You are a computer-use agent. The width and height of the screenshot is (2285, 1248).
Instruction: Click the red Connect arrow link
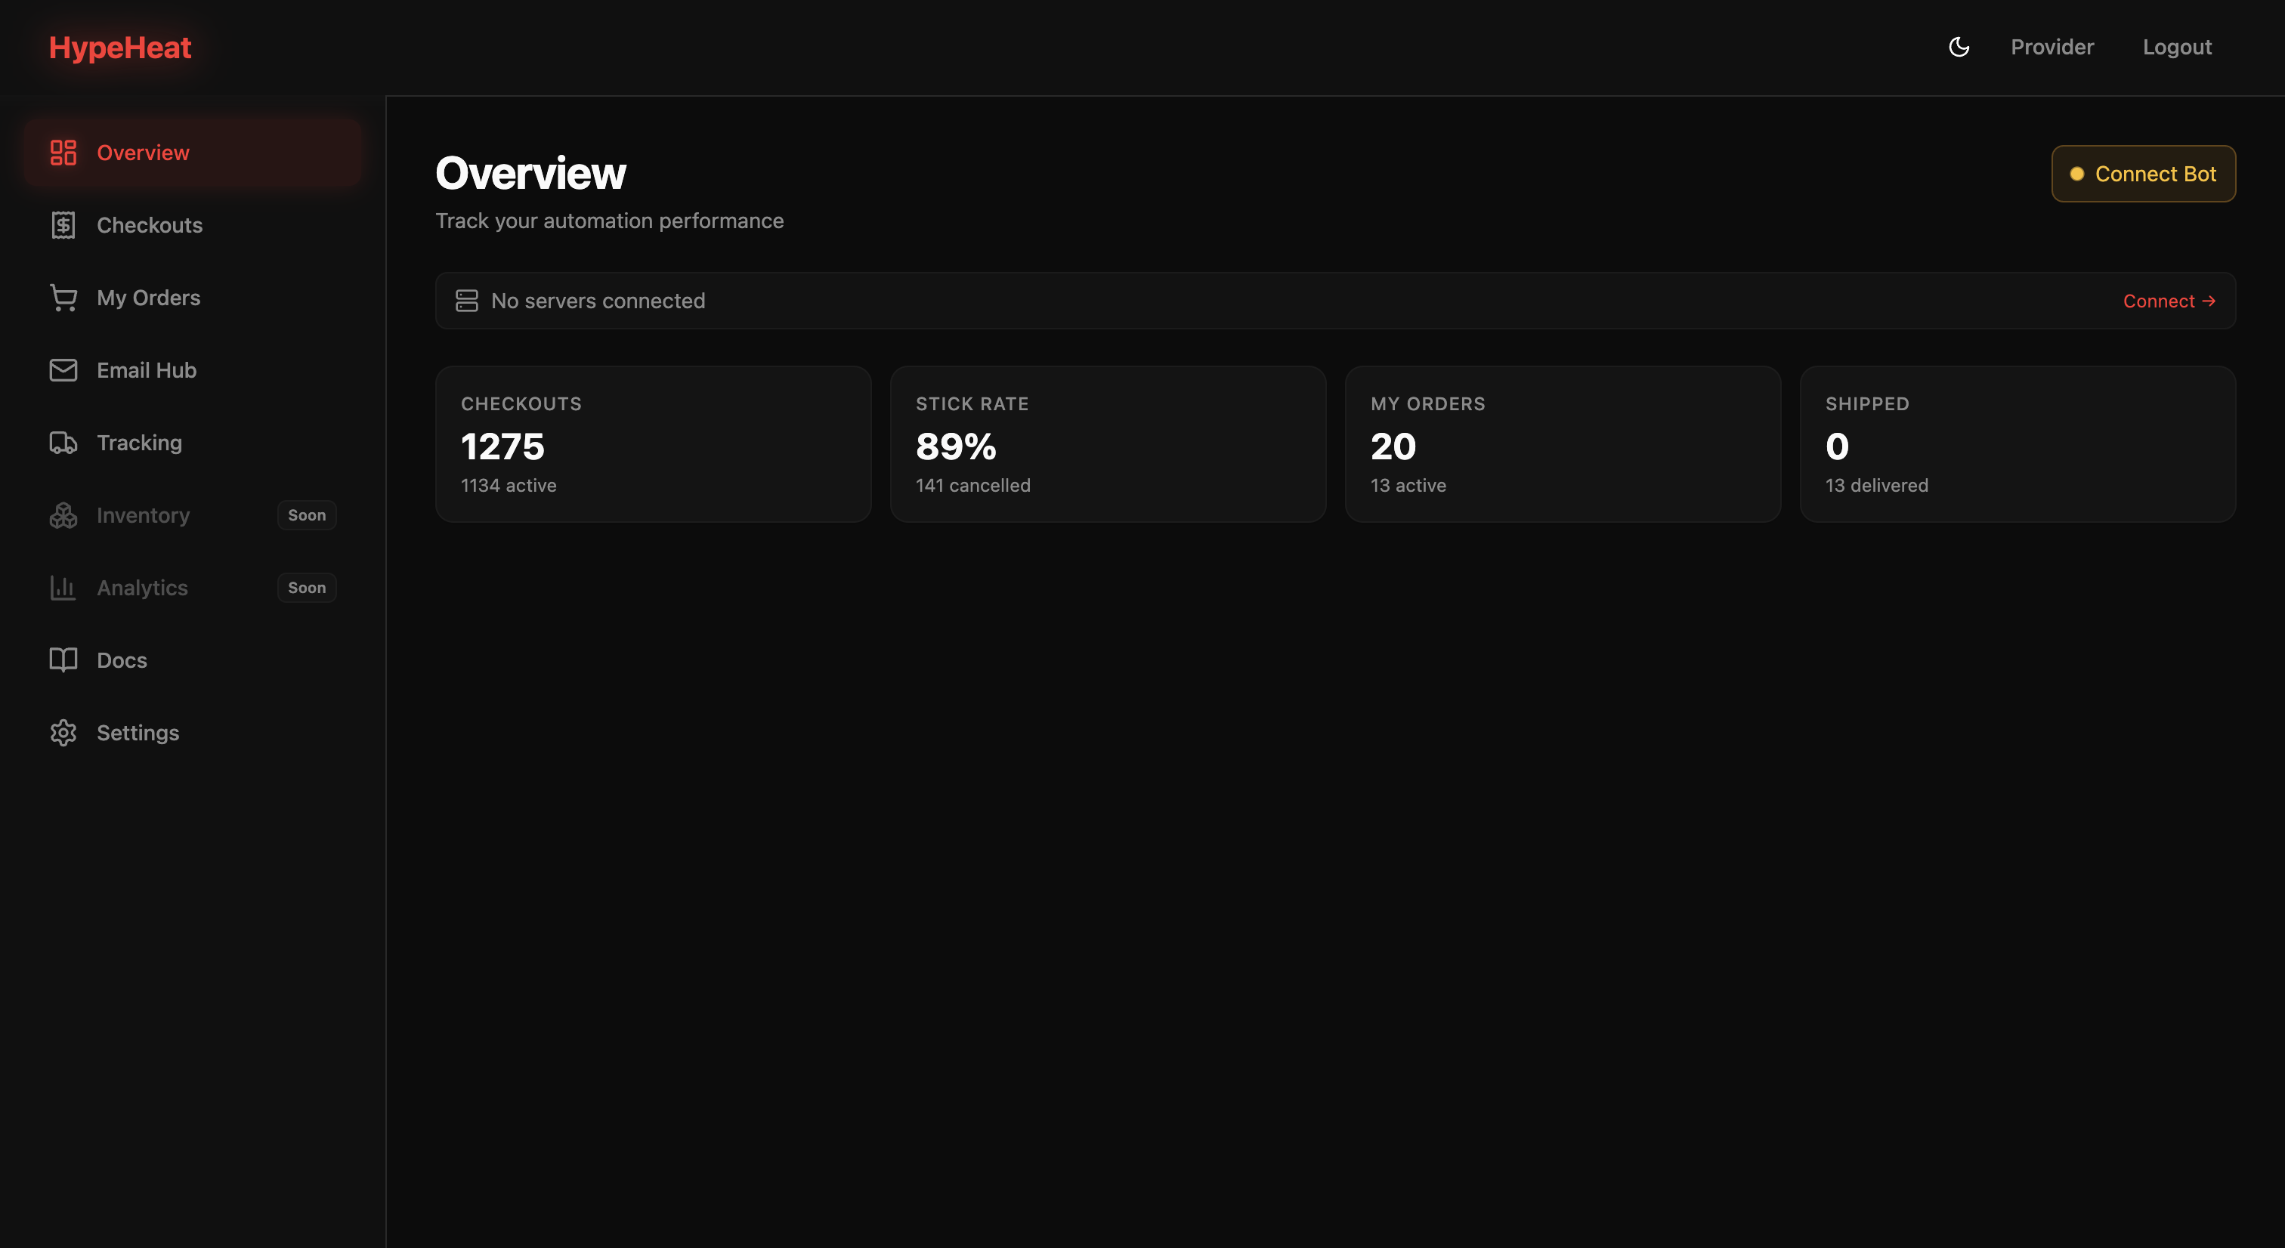coord(2169,301)
